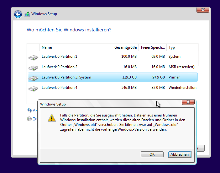The height and width of the screenshot is (173, 220).
Task: Click drive icon for Laufwerk 0 Partition 1
Action: tap(34, 57)
